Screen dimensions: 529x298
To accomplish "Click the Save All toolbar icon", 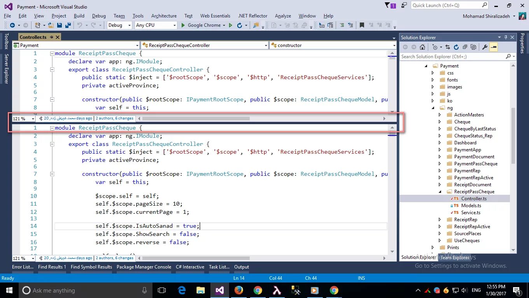I will tap(68, 25).
